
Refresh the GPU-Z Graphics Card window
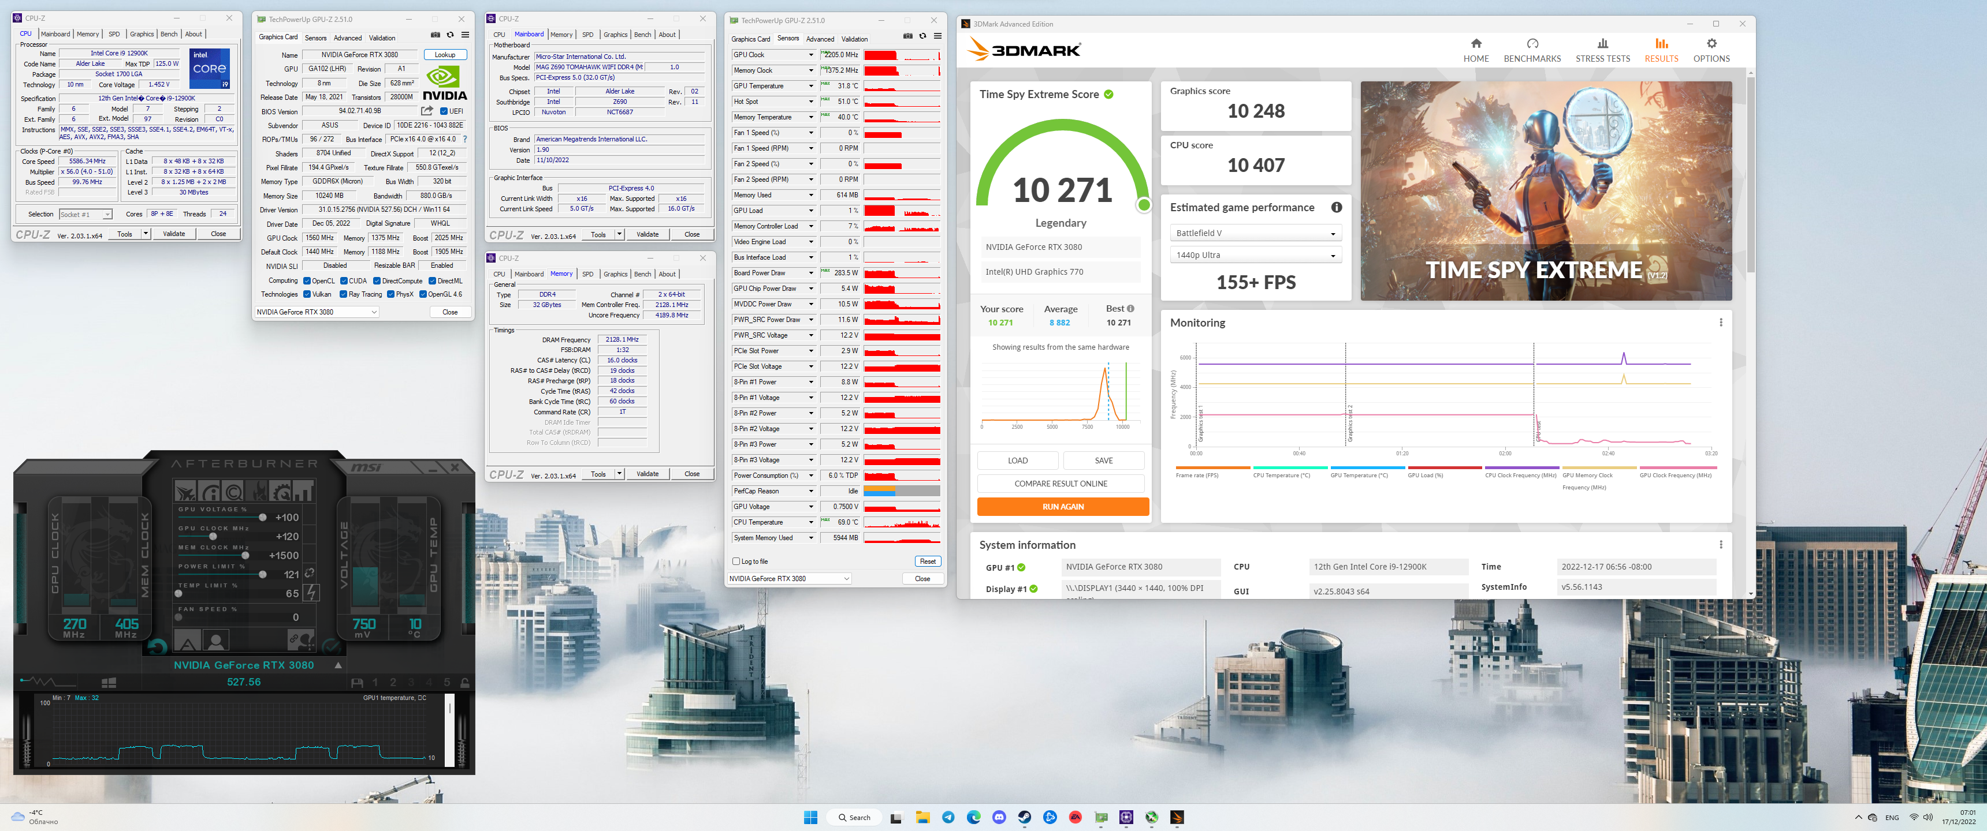(451, 35)
